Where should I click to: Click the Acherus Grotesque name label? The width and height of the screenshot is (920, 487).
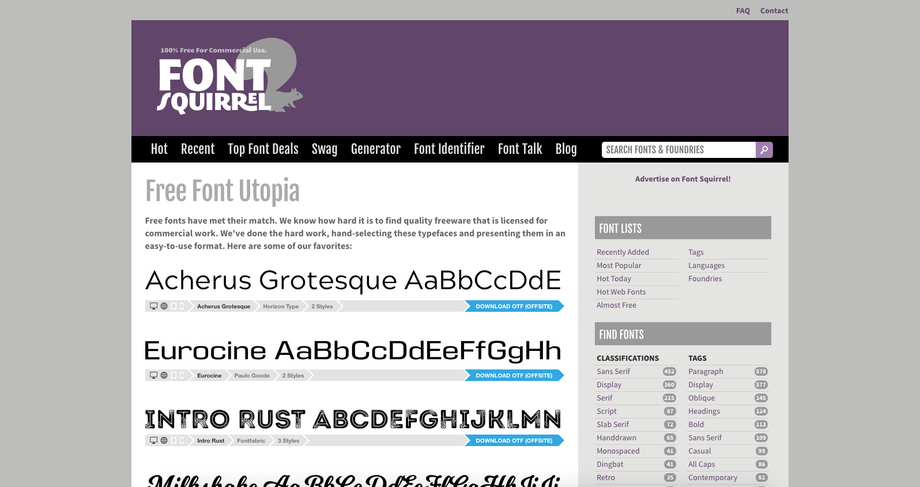pyautogui.click(x=224, y=306)
